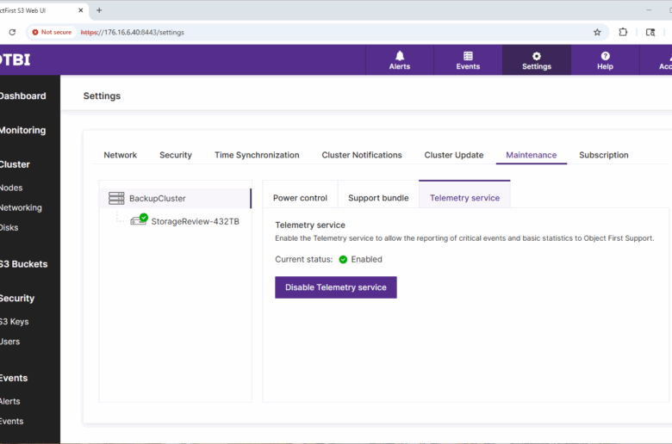Go to the Subscription tab
The image size is (672, 444).
point(603,155)
